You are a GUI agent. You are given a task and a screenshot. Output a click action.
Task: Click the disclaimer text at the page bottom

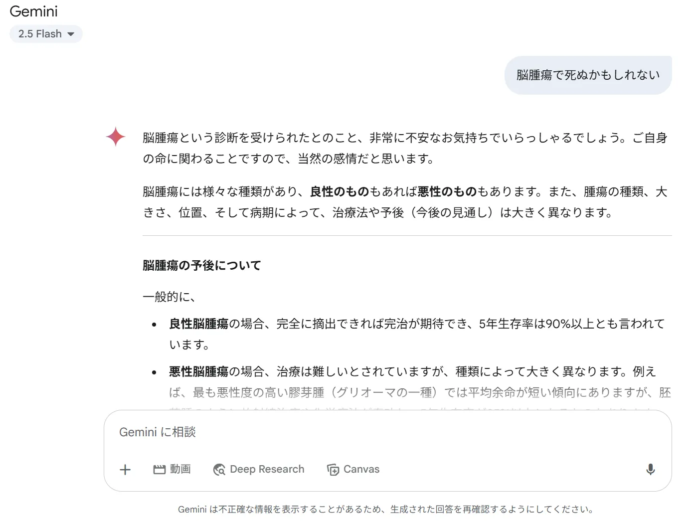point(386,510)
